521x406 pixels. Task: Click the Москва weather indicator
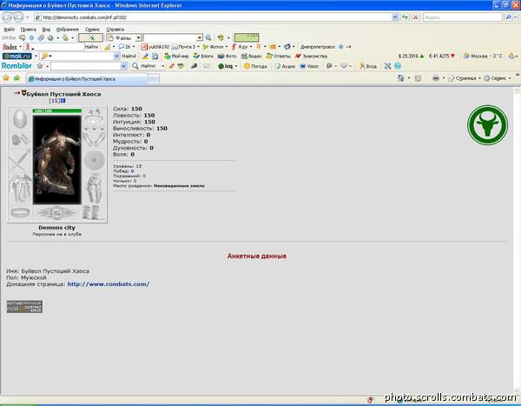(x=484, y=56)
